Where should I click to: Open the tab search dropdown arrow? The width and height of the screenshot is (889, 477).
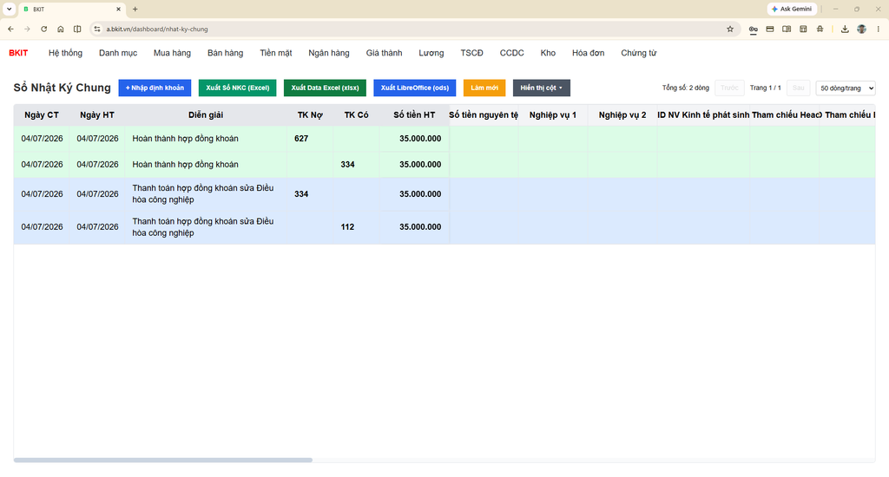9,9
